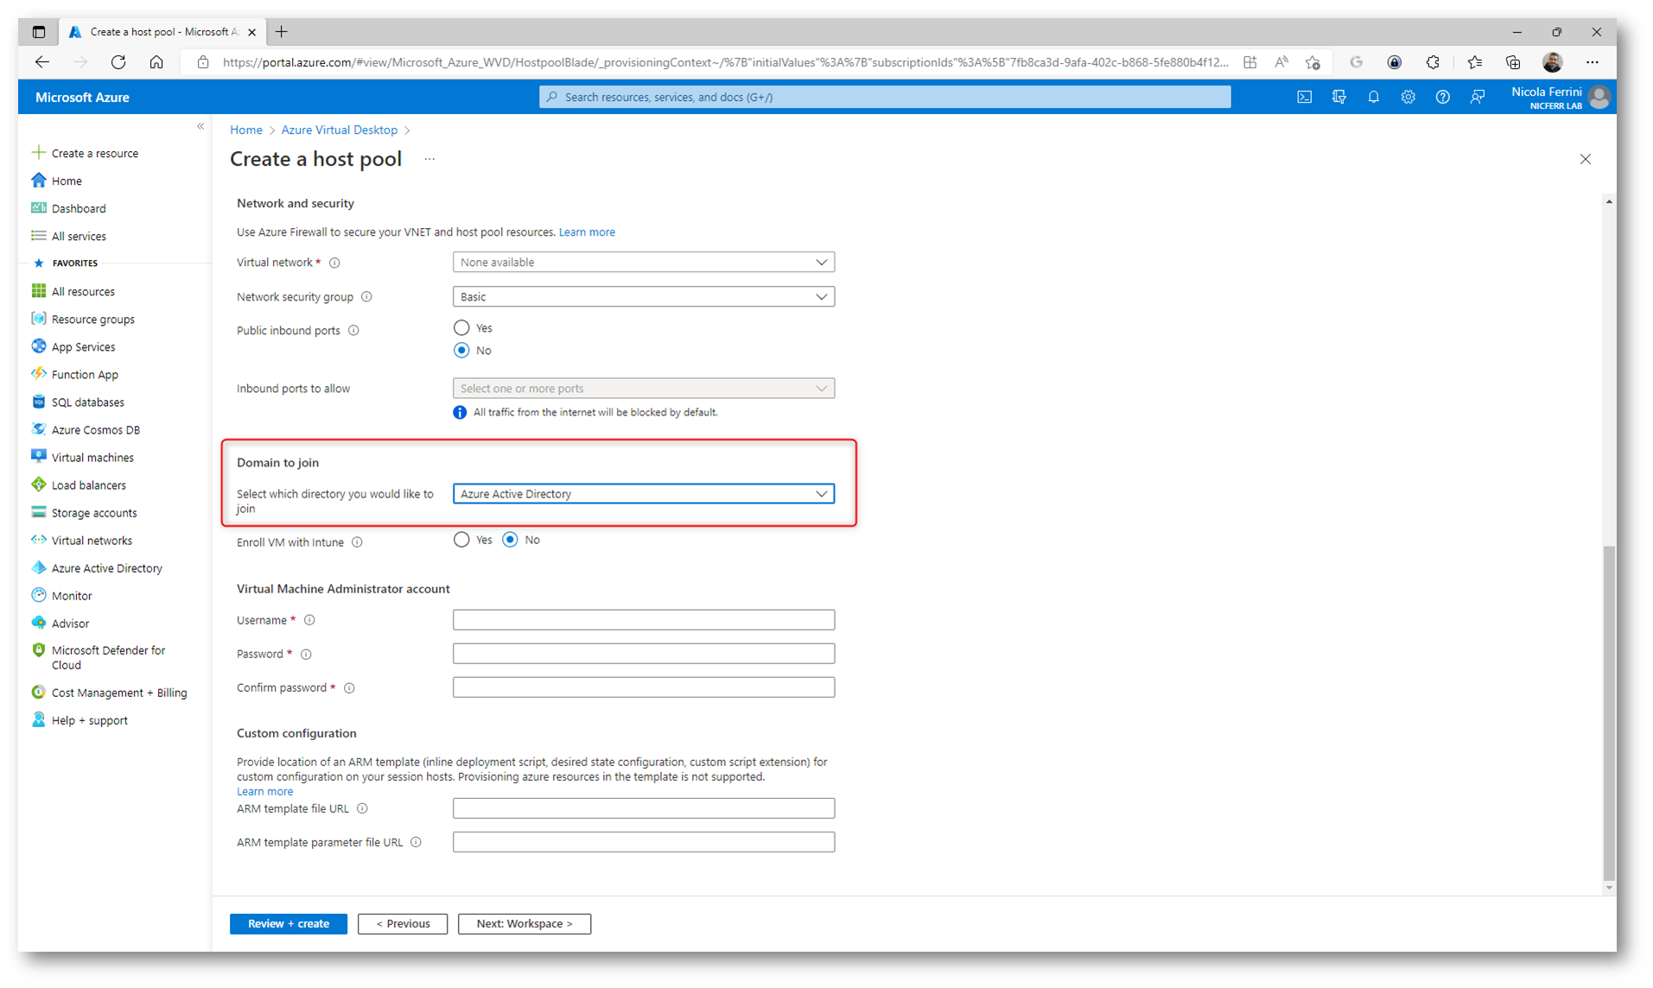Go back in browser history

pyautogui.click(x=42, y=62)
